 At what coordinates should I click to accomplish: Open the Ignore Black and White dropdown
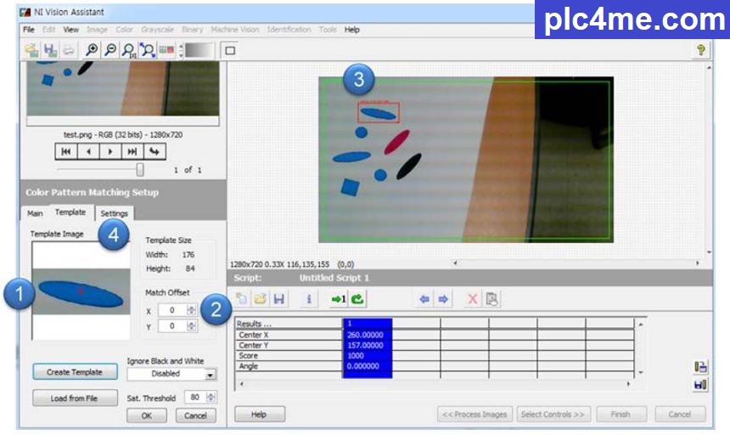click(x=211, y=374)
